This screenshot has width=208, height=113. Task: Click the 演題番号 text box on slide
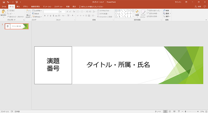pyautogui.click(x=53, y=65)
